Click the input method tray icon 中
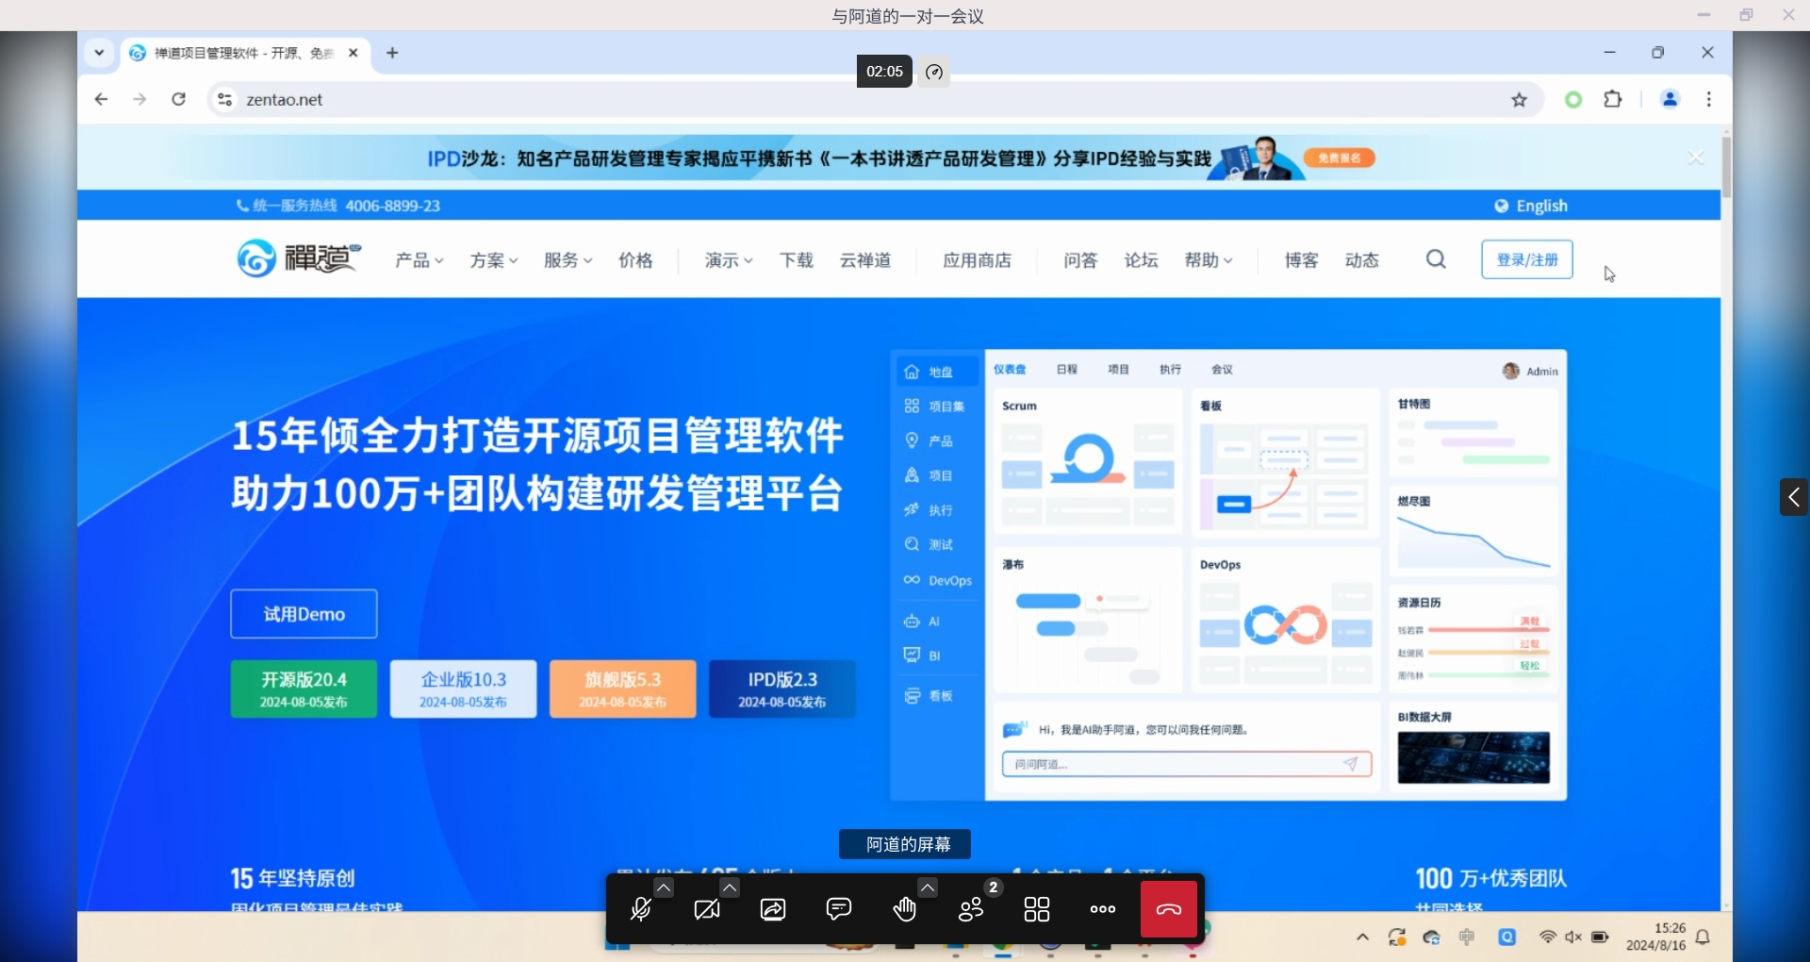The height and width of the screenshot is (962, 1810). tap(1467, 937)
